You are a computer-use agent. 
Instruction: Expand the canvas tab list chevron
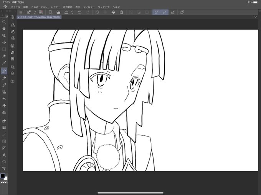(x=256, y=17)
